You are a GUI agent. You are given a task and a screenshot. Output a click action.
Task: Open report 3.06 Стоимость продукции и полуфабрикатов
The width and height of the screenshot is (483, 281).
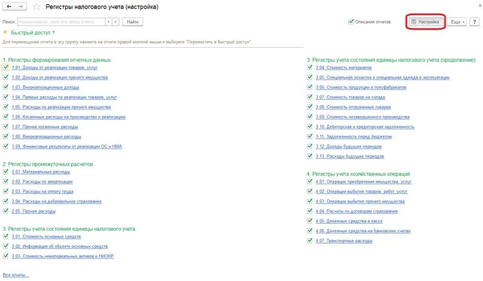[x=361, y=87]
